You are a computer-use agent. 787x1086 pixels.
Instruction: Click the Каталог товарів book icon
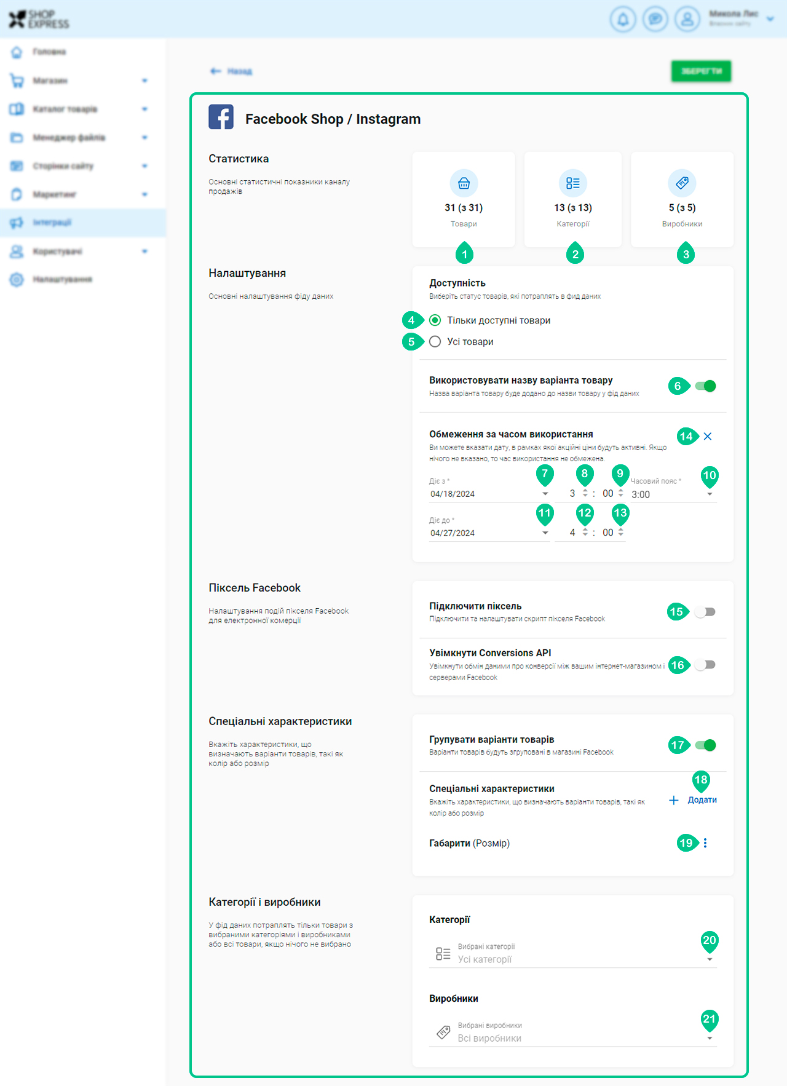tap(17, 109)
